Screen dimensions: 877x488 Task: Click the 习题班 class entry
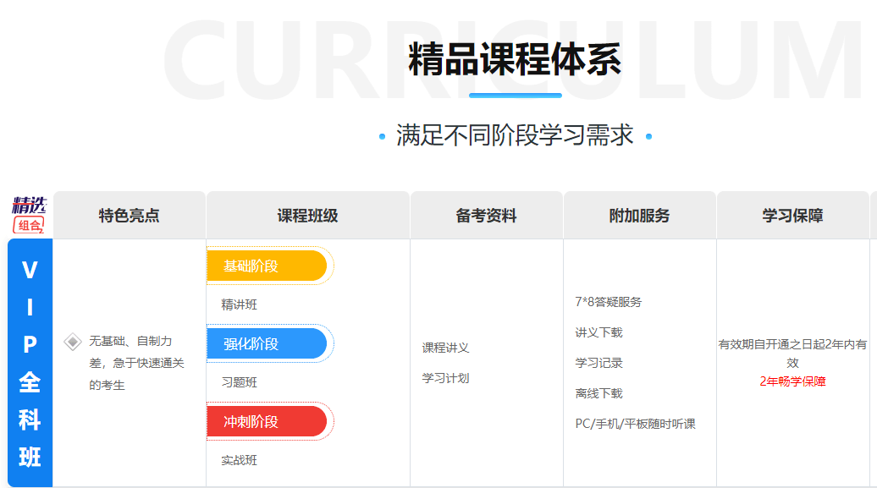click(x=240, y=382)
